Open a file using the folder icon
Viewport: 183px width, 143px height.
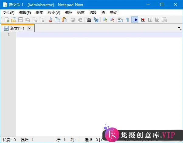click(x=14, y=20)
